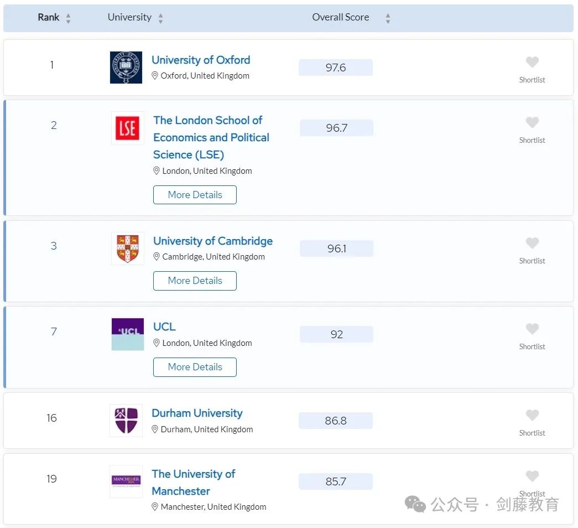
Task: Open Durham University purple shield logo
Action: (126, 421)
